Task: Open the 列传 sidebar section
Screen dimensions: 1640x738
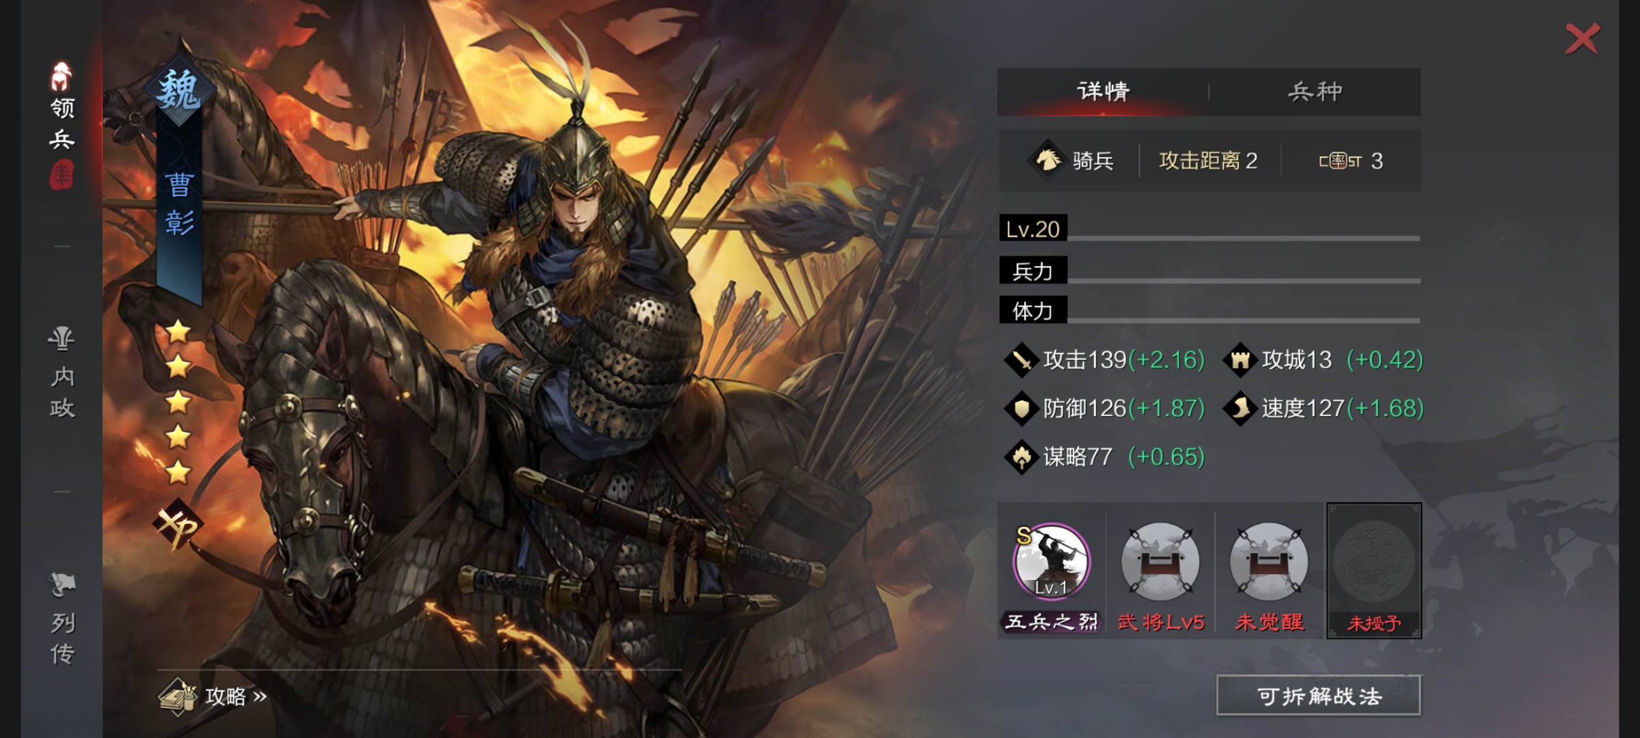Action: point(61,618)
